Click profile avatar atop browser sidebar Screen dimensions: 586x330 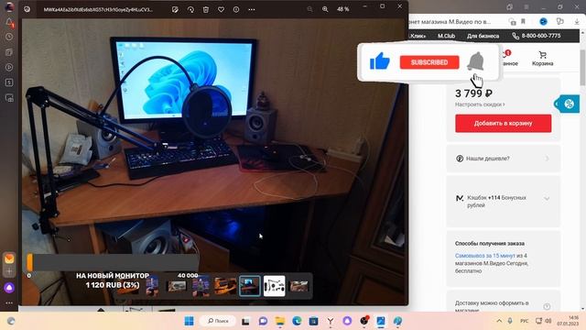click(9, 6)
